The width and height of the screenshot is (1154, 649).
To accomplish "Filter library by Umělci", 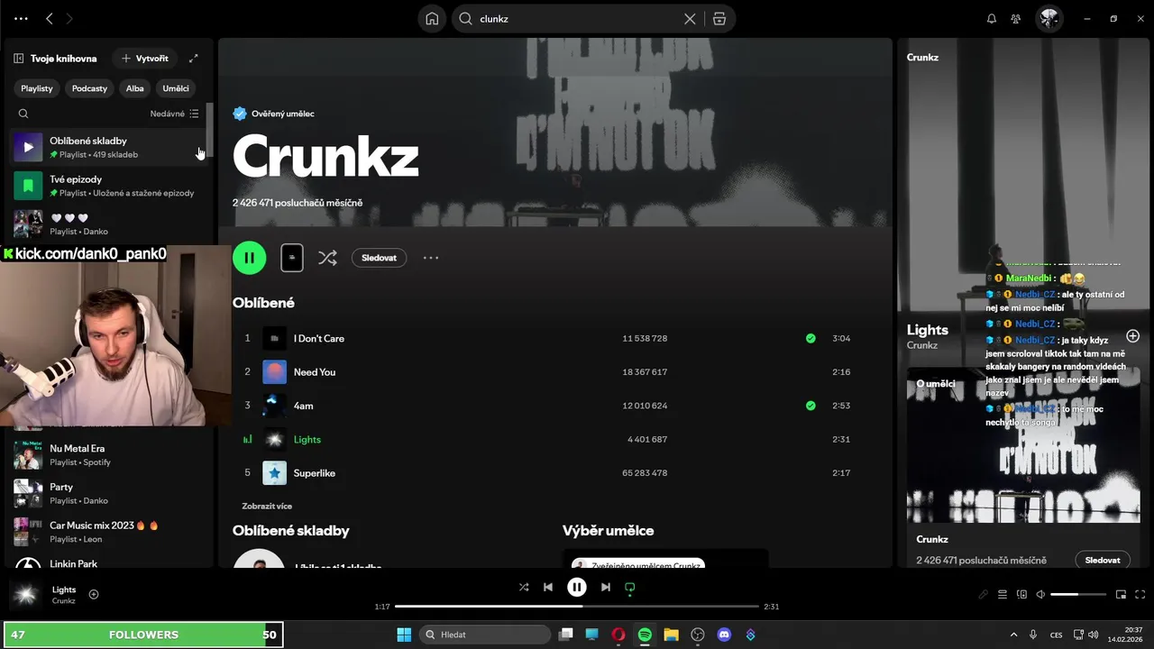I will coord(176,88).
